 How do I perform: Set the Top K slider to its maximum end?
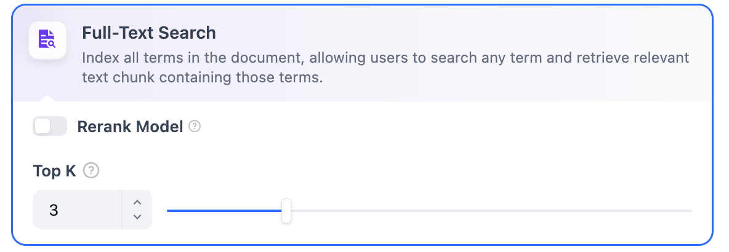pyautogui.click(x=691, y=211)
